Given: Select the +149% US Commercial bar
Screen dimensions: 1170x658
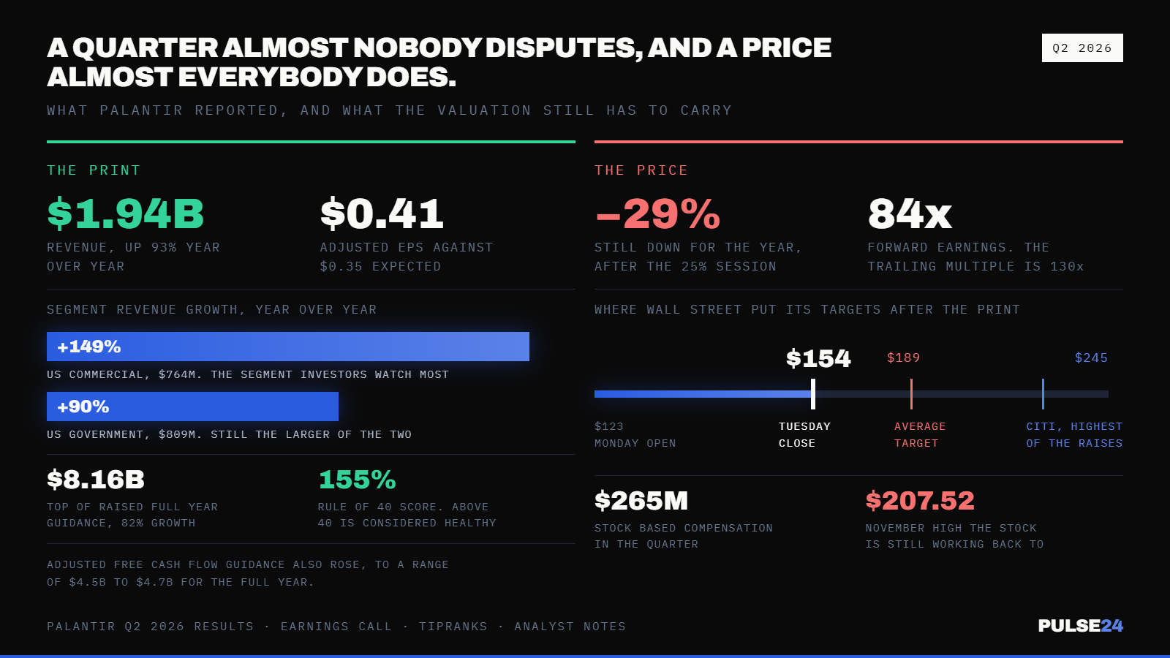Looking at the screenshot, I should point(288,347).
